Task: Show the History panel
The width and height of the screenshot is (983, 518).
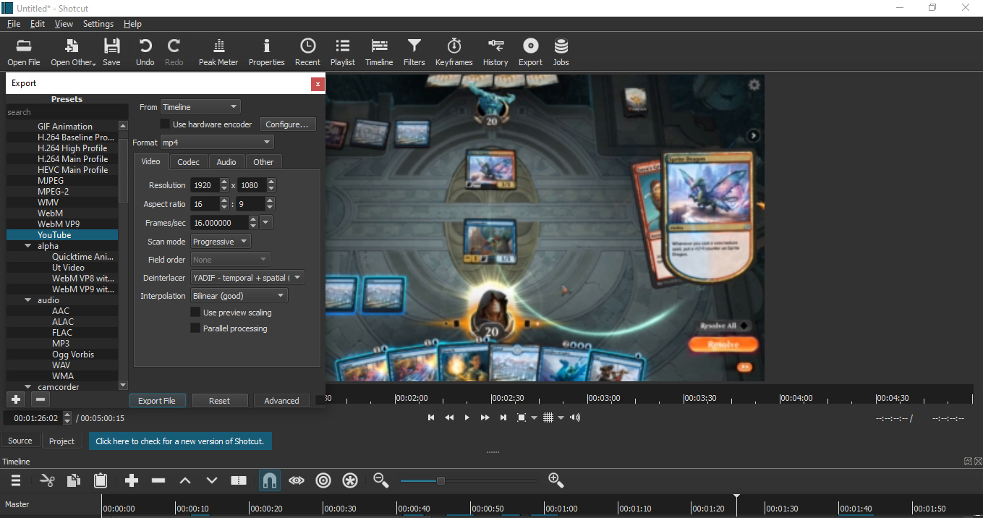Action: 495,52
